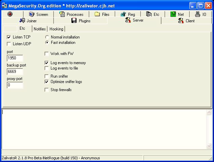Click the log output scrollbar down arrow

coord(209,146)
